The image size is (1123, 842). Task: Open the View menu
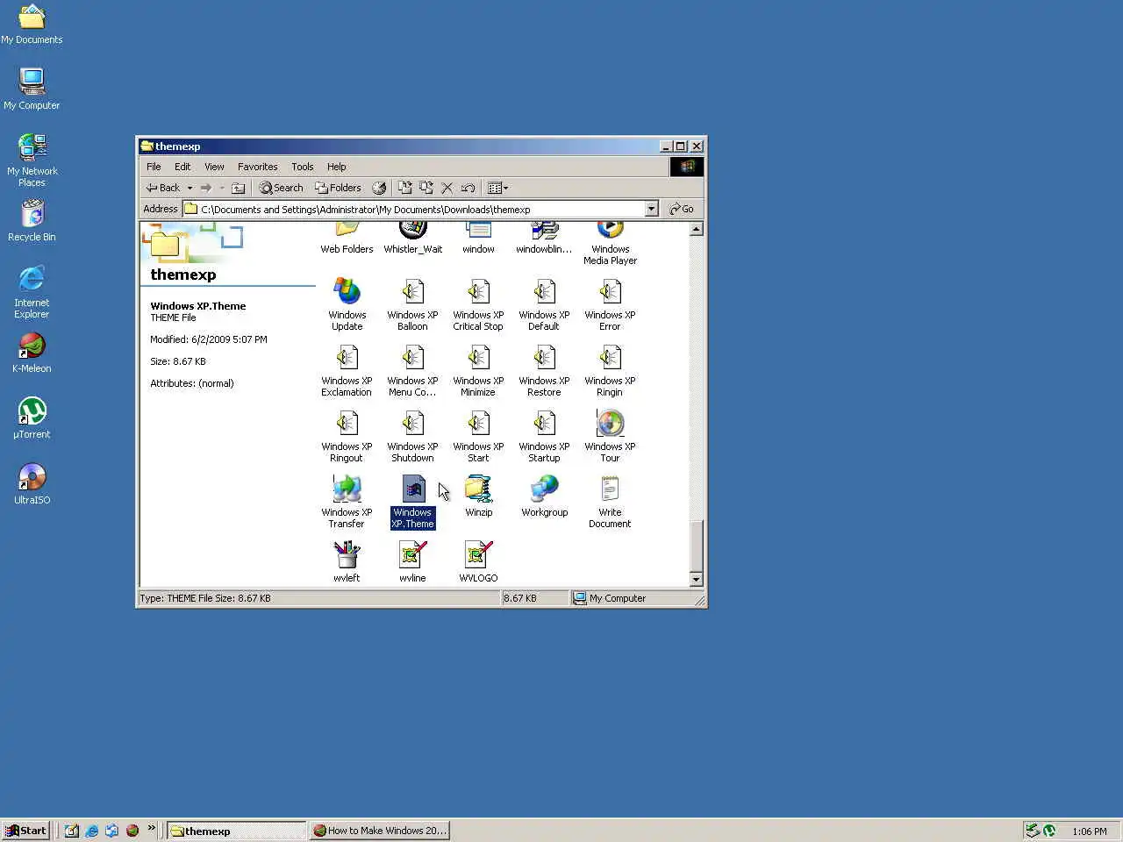click(x=214, y=167)
